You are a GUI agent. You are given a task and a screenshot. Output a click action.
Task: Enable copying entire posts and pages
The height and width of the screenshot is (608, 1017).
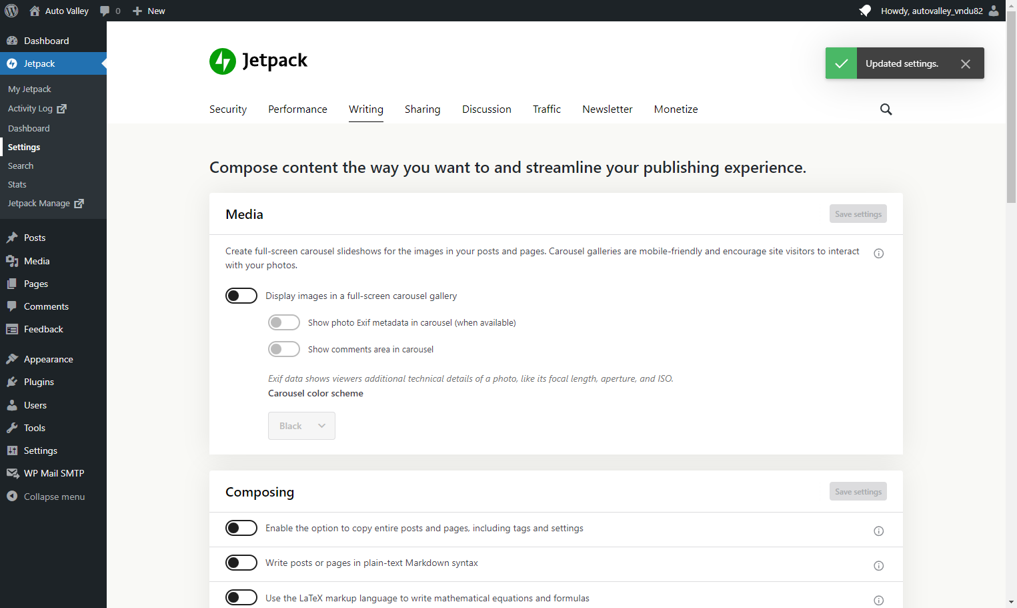coord(241,528)
